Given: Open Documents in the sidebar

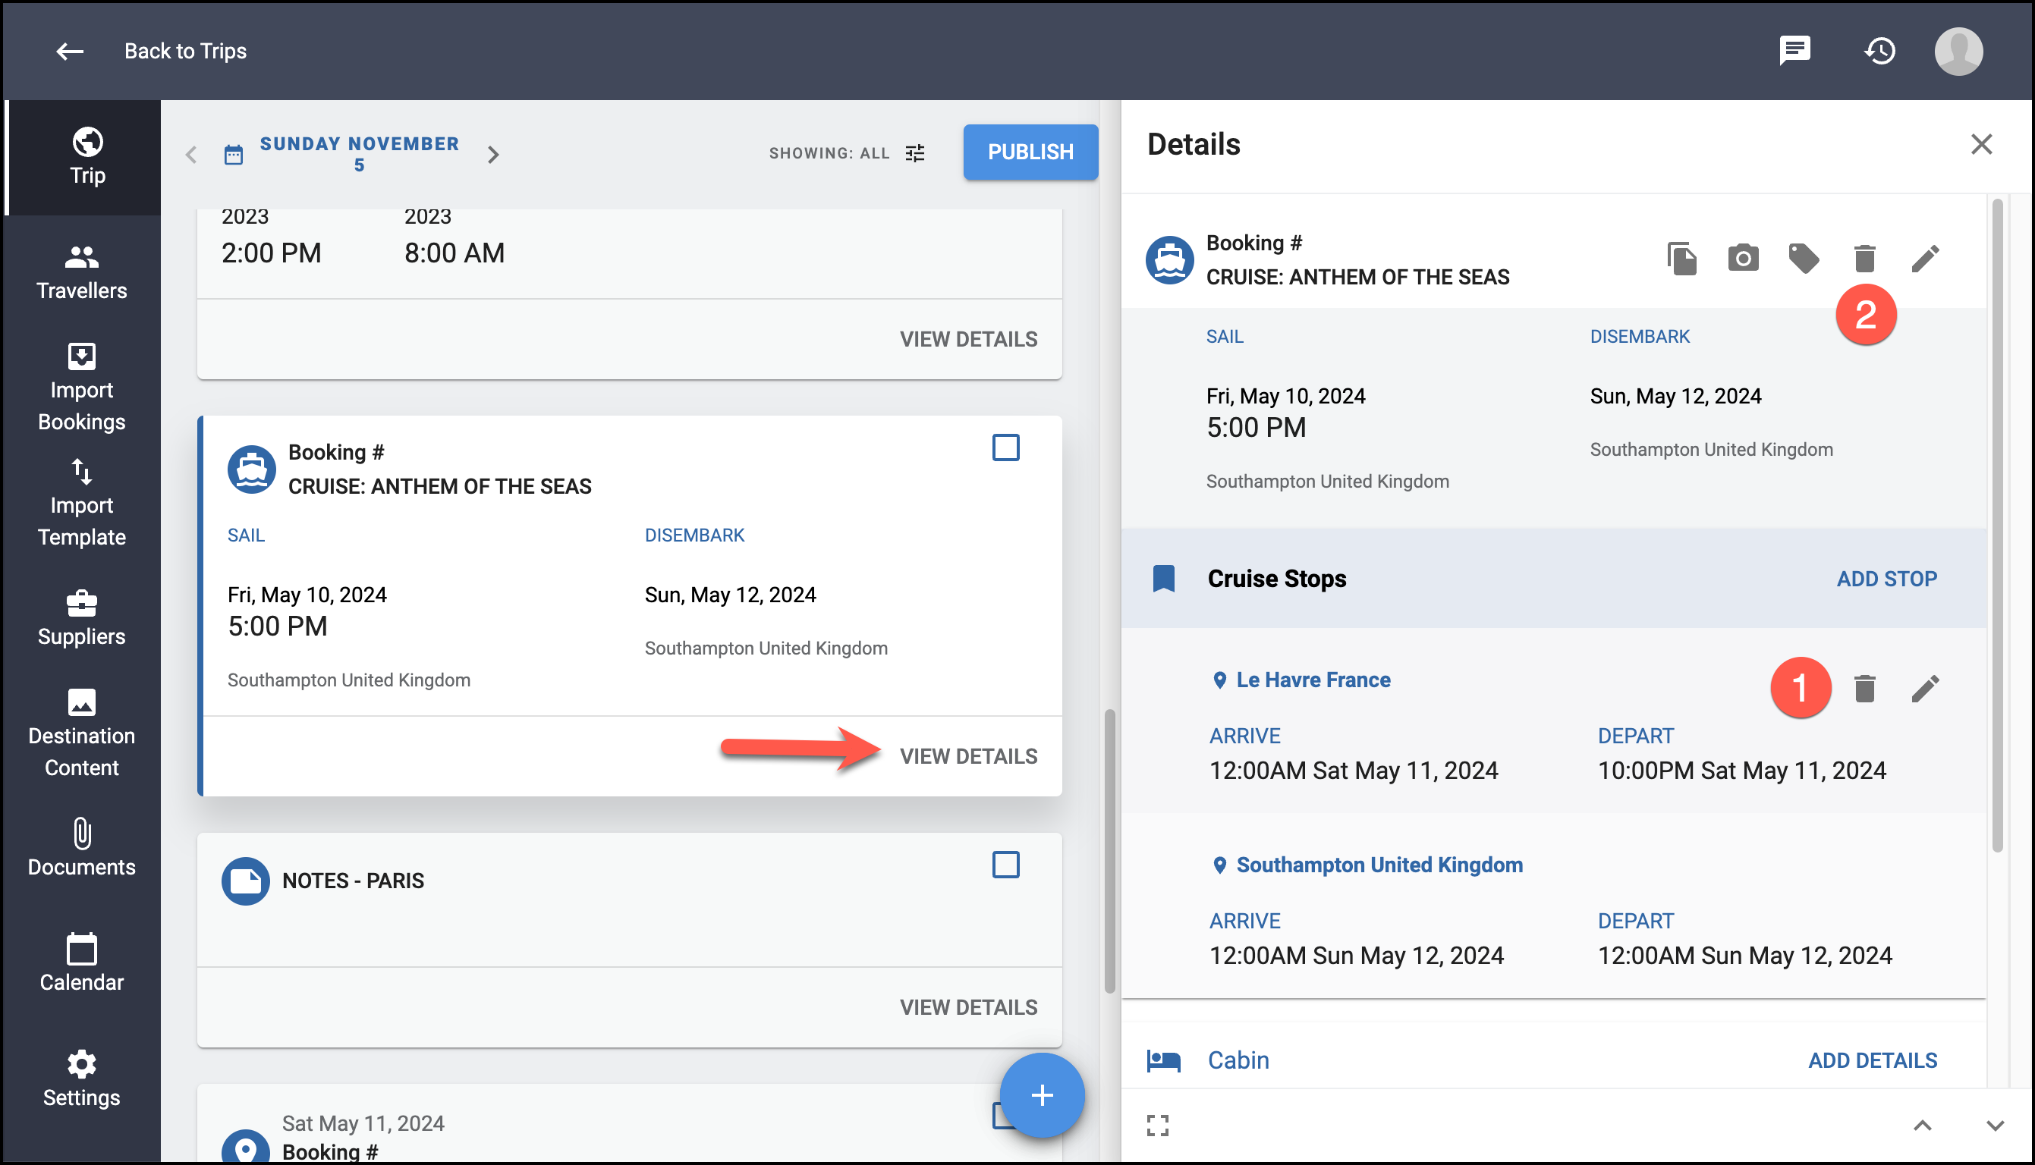Looking at the screenshot, I should (82, 849).
